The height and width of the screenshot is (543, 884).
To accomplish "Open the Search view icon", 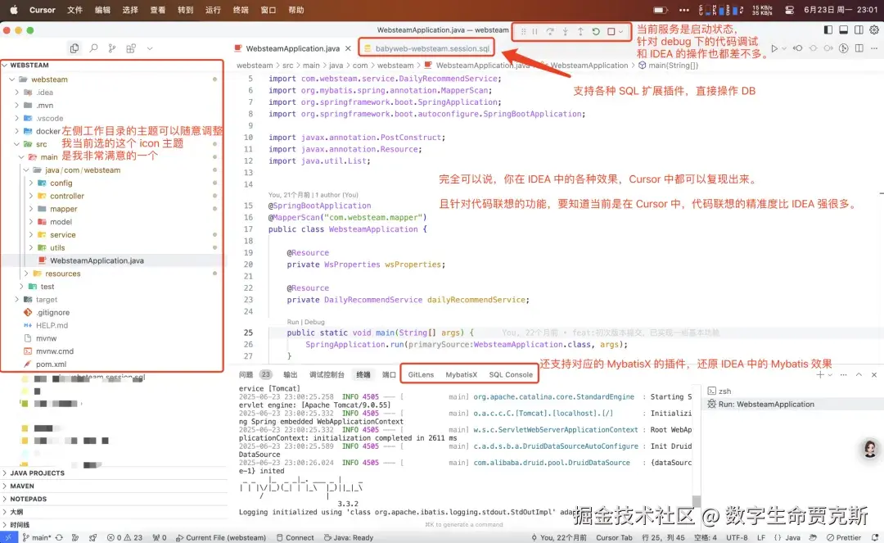I will pos(93,48).
